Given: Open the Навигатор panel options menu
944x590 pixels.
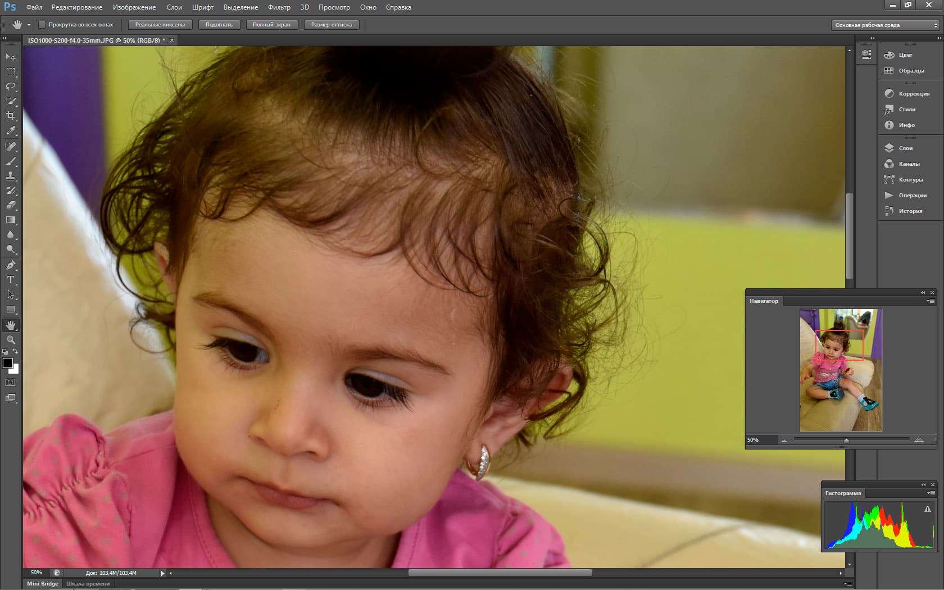Looking at the screenshot, I should pyautogui.click(x=931, y=301).
